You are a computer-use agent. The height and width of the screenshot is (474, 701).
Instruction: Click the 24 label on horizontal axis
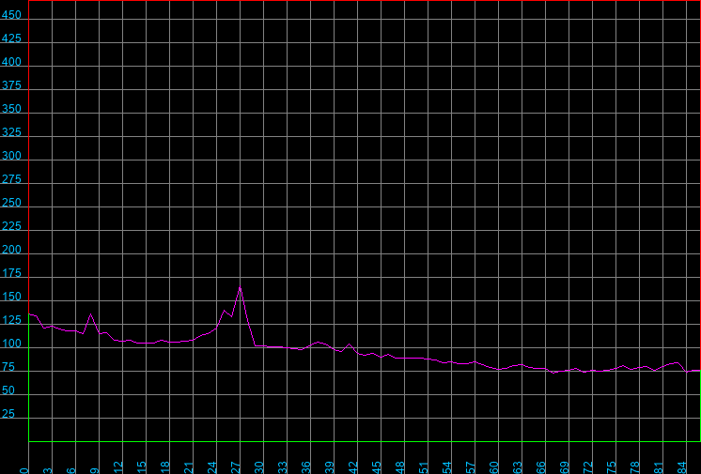(212, 467)
